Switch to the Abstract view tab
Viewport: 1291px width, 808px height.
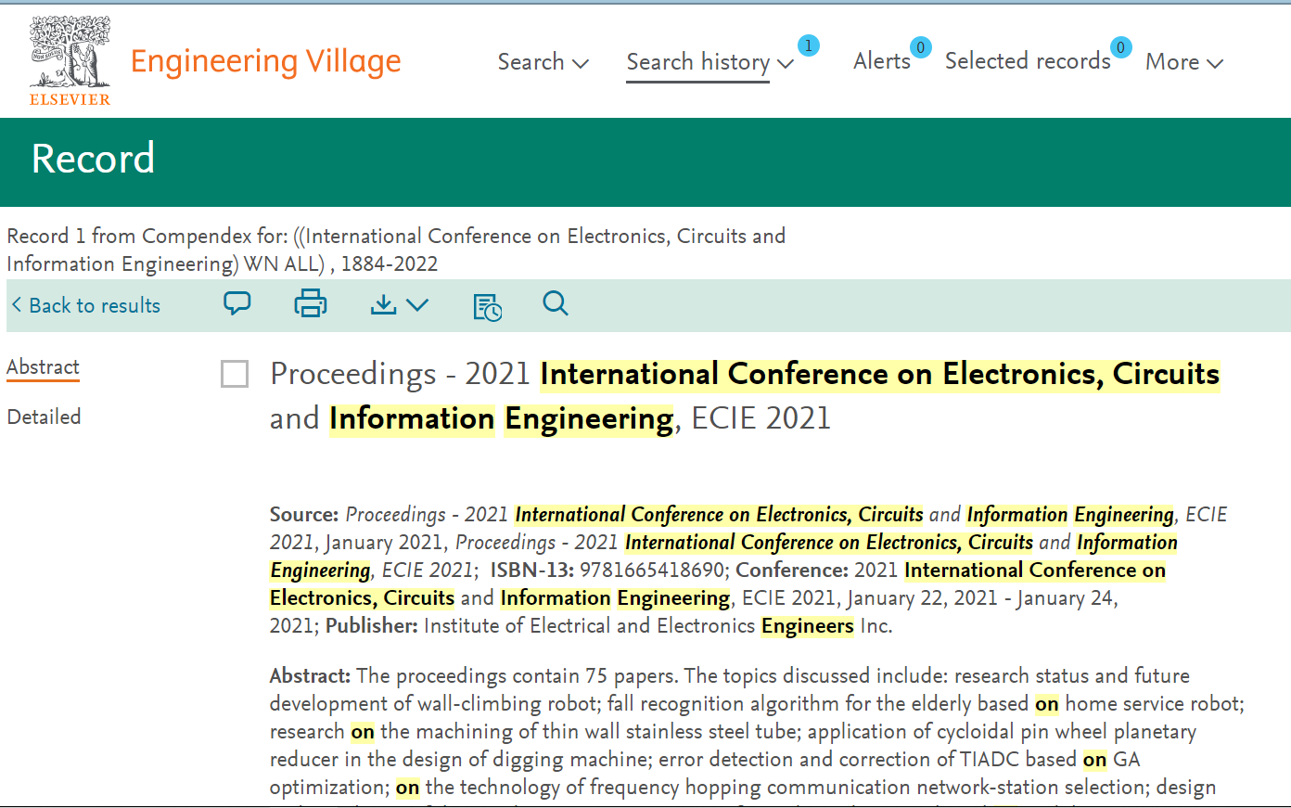coord(43,367)
